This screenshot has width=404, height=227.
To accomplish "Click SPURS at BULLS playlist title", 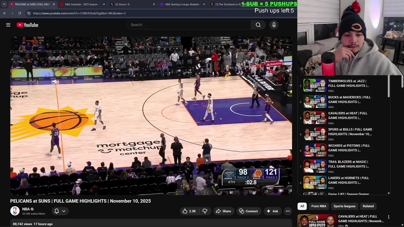I will [x=350, y=132].
